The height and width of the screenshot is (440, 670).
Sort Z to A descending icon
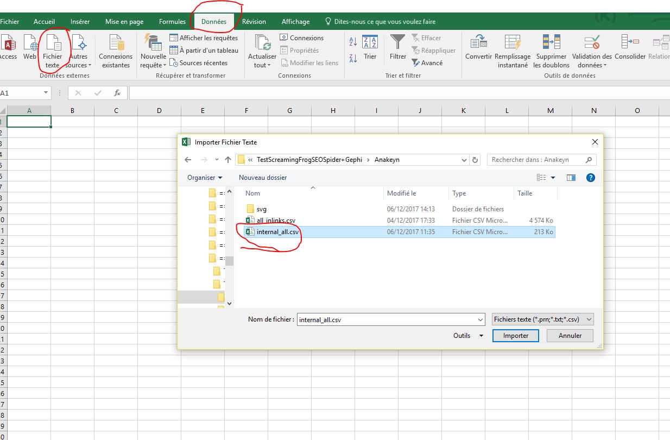[x=353, y=58]
